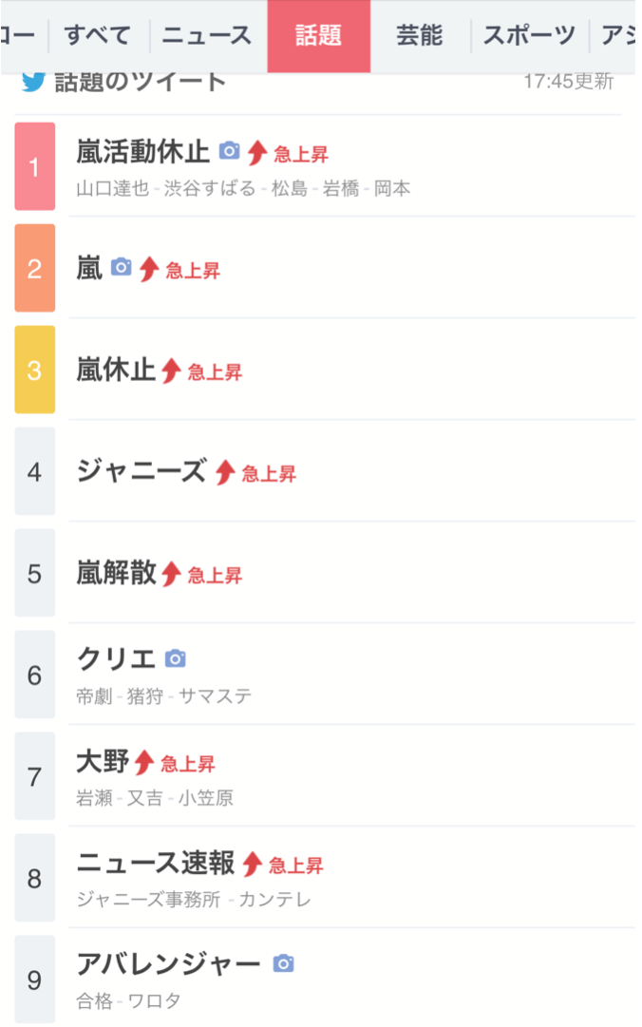Screen dimensions: 642x1027
Task: Select the highlighted 話題 tab
Action: [x=319, y=36]
